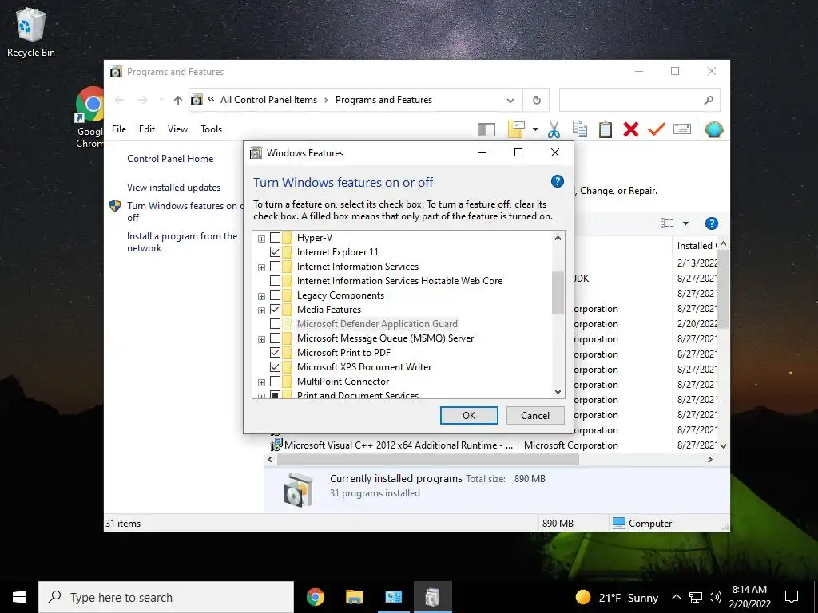The height and width of the screenshot is (613, 818).
Task: Open the File menu
Action: (119, 129)
